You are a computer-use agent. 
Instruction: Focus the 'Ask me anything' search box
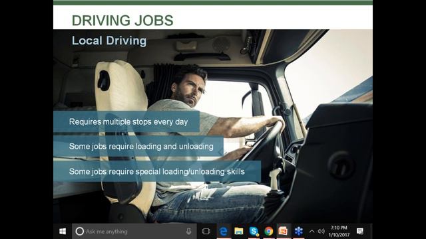[134, 231]
